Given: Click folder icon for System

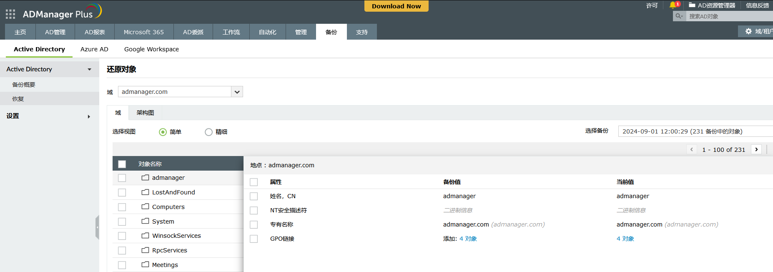Looking at the screenshot, I should click(x=145, y=221).
